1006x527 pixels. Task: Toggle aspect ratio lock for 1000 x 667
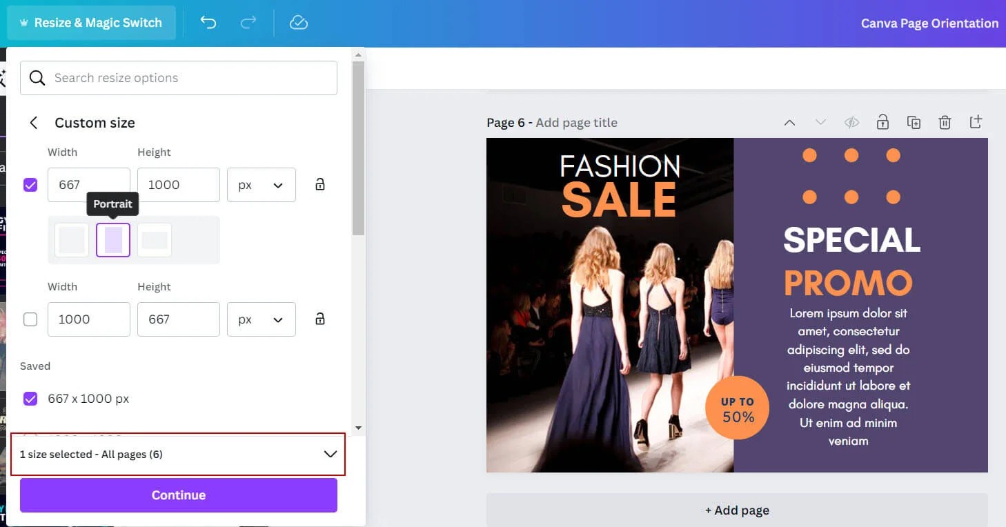(x=319, y=319)
